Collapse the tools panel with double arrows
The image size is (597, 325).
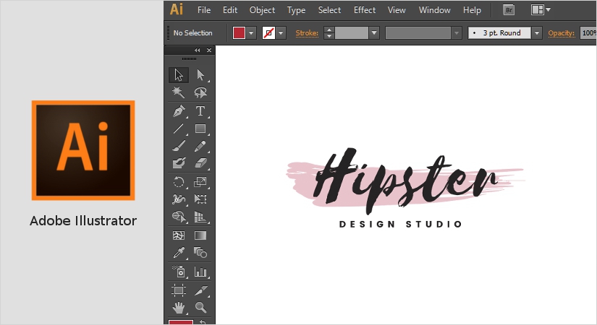tap(197, 50)
